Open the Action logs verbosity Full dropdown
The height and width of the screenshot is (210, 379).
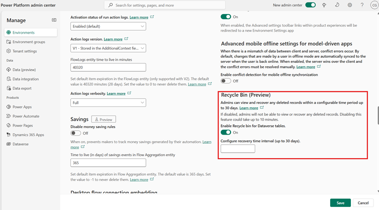tap(108, 102)
